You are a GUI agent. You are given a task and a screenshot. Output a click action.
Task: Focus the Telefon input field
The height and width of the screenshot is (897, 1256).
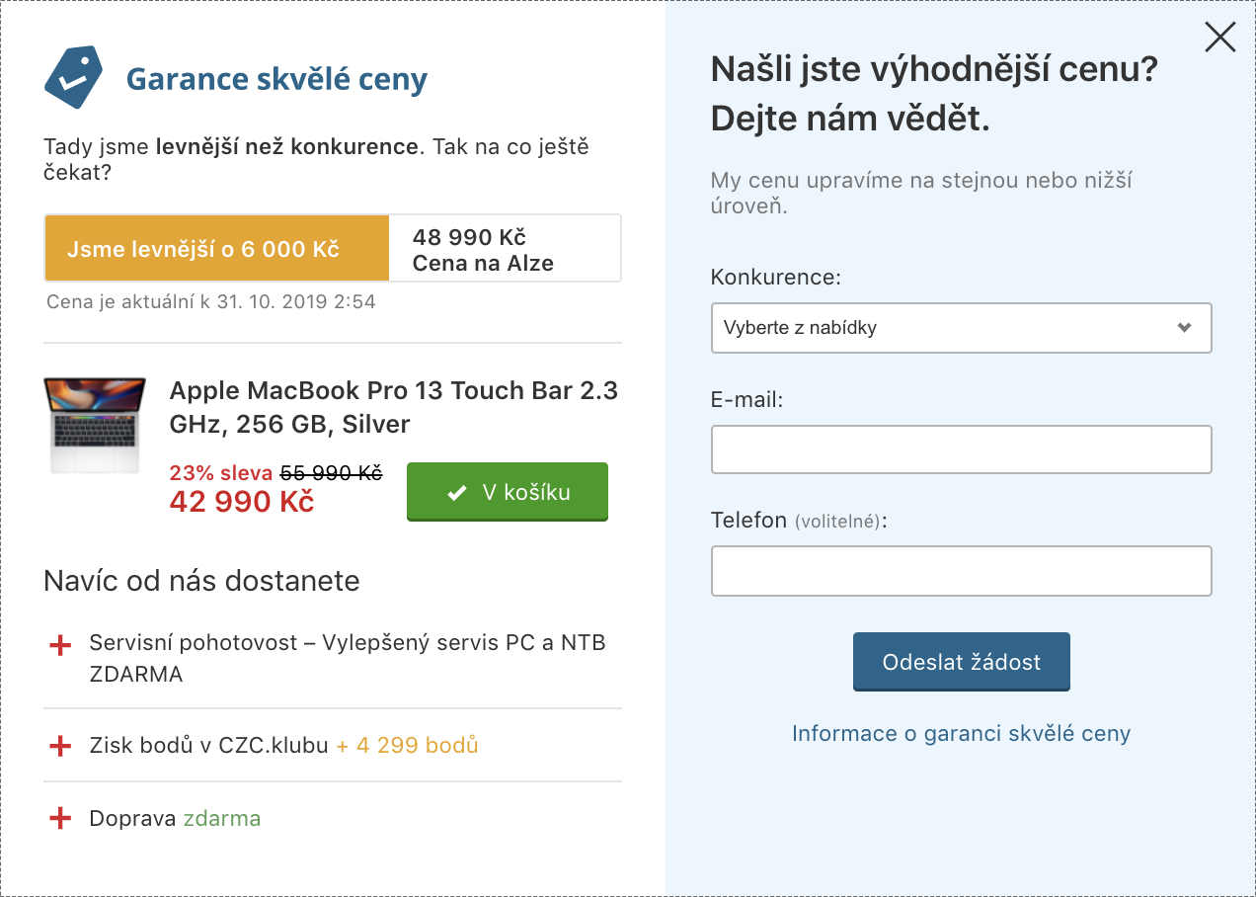point(961,571)
